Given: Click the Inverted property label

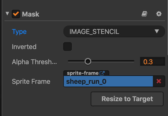Looking at the screenshot, I should coord(24,47).
